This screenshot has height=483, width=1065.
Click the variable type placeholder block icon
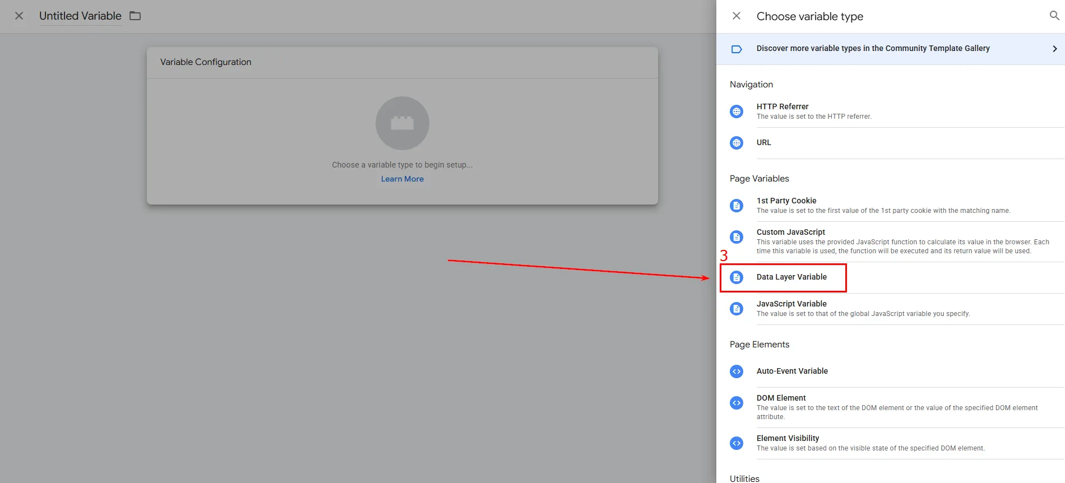(402, 123)
